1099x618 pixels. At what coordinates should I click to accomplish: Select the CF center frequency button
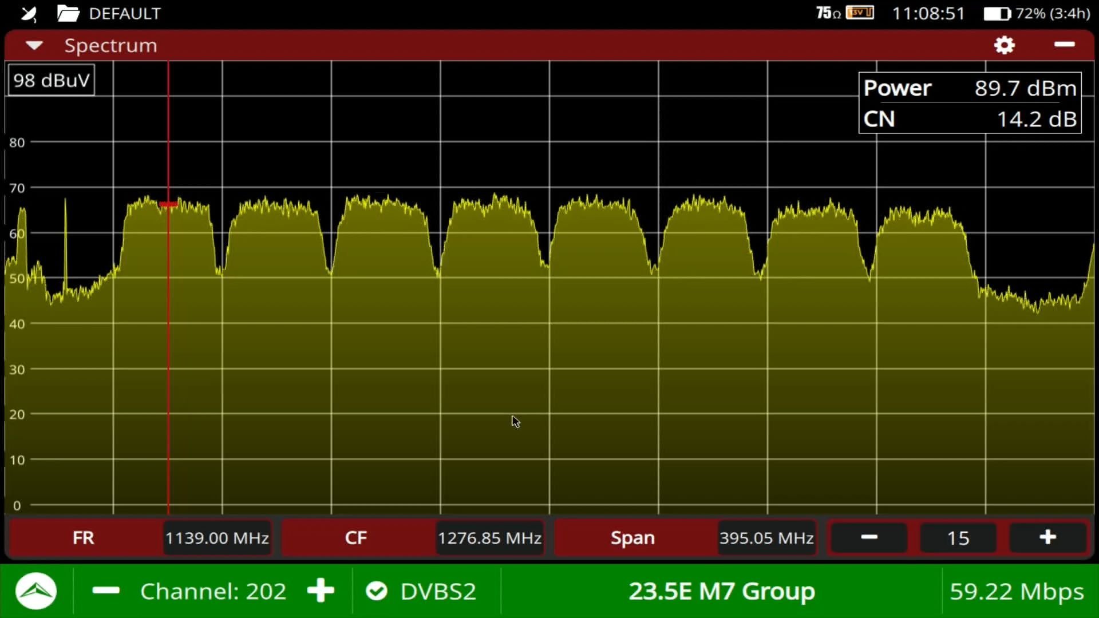(x=355, y=538)
